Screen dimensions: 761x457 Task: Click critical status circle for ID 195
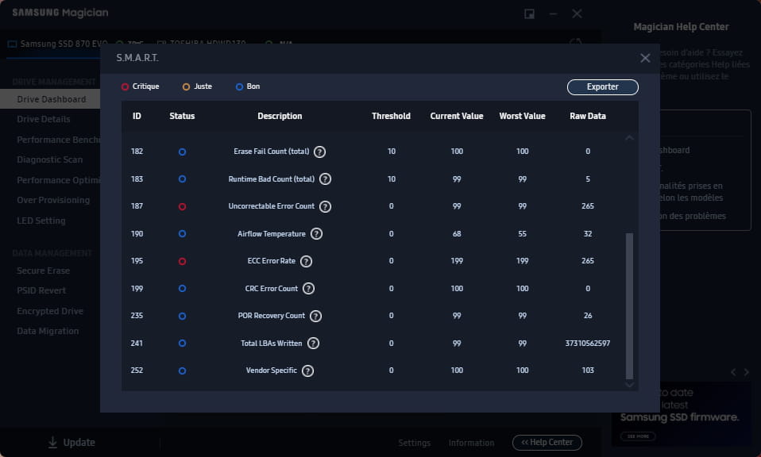coord(182,261)
